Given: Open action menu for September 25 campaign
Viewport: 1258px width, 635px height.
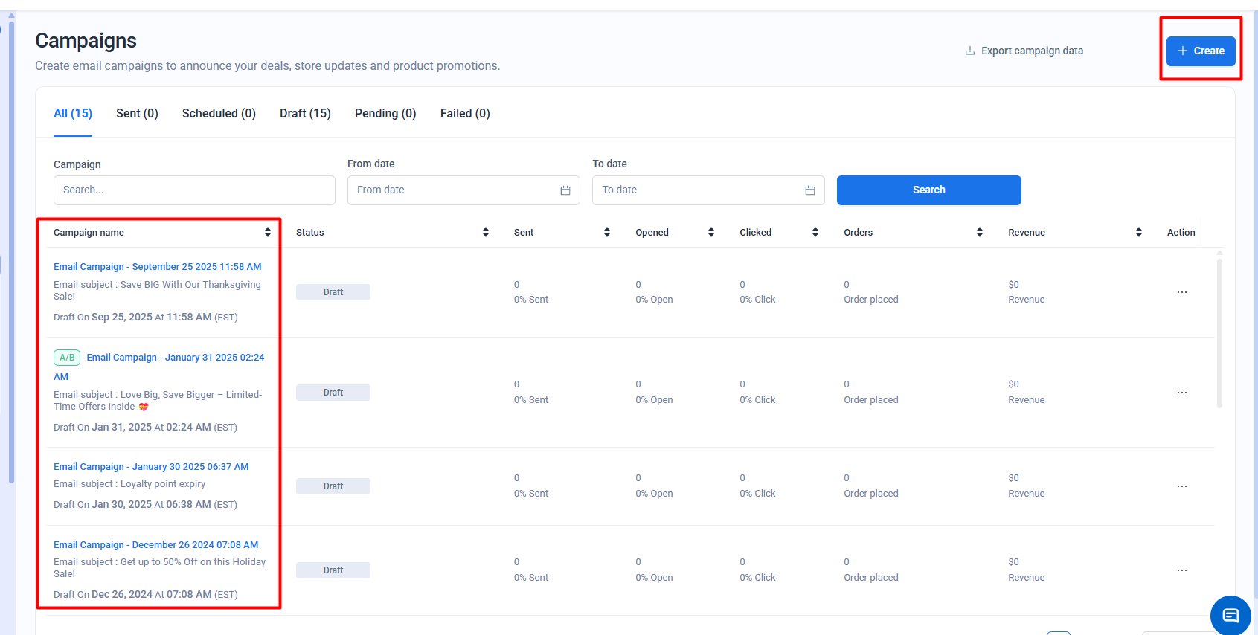Looking at the screenshot, I should 1181,292.
